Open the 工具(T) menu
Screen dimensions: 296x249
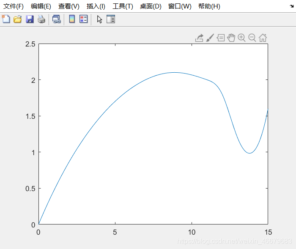(x=123, y=6)
